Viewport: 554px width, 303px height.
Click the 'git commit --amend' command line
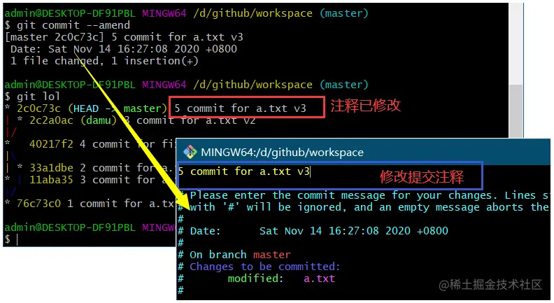click(x=67, y=25)
